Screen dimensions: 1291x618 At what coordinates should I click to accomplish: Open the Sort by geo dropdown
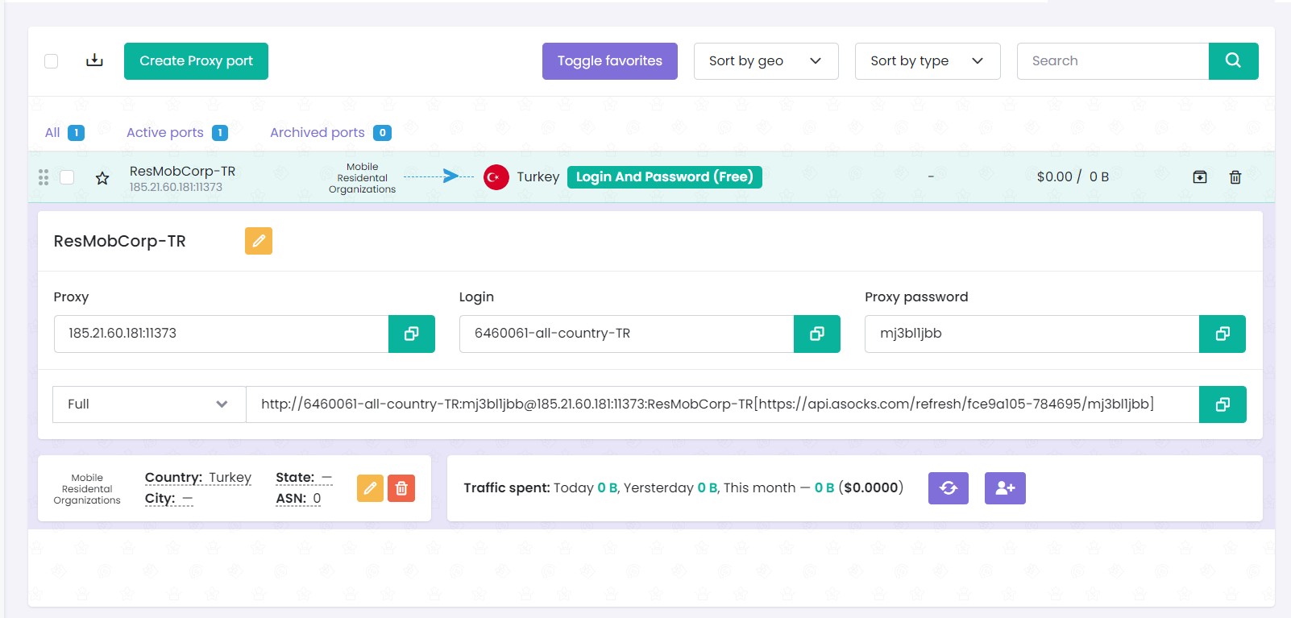pyautogui.click(x=765, y=61)
